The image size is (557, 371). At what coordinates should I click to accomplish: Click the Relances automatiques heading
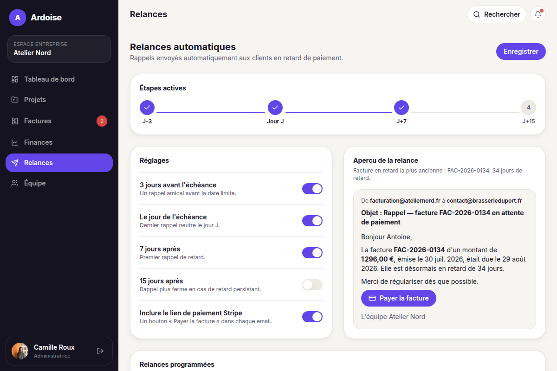click(183, 47)
